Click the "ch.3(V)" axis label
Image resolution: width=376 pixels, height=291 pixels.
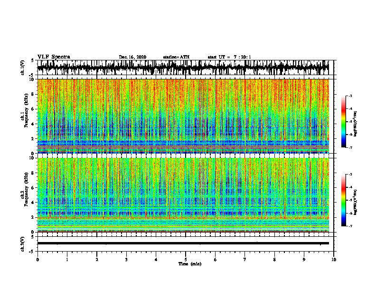(x=23, y=244)
